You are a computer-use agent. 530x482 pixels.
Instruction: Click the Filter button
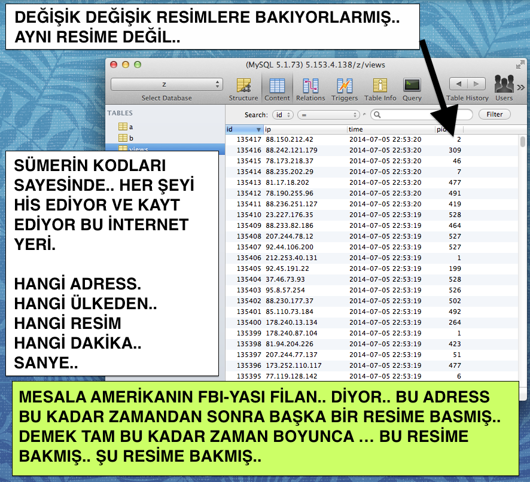point(494,114)
